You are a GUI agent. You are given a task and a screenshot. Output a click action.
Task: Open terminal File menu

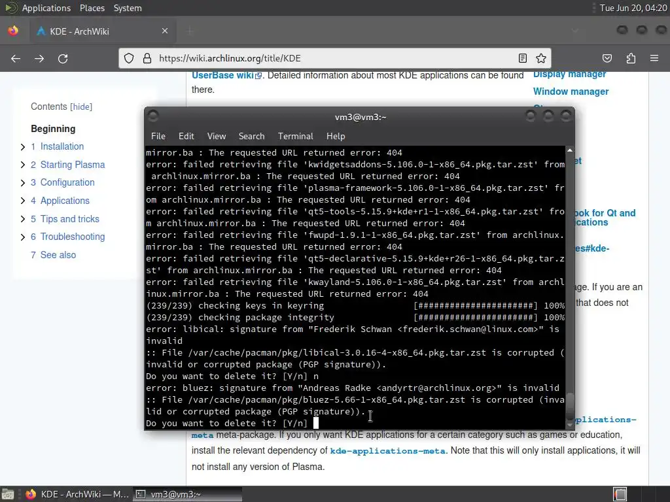[158, 136]
